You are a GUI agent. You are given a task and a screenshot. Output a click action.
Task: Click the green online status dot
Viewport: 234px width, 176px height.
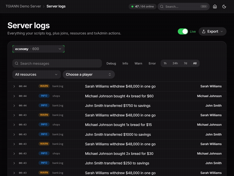click(132, 6)
